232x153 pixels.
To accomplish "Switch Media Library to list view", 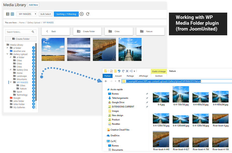I will (8, 14).
